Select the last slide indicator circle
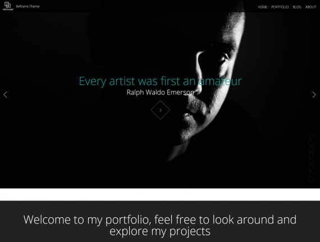 click(311, 180)
